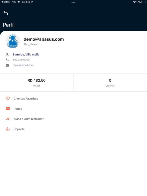Open the Pagos menu entry

pyautogui.click(x=18, y=109)
